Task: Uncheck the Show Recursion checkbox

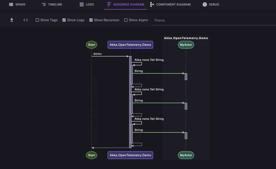Action: (91, 20)
